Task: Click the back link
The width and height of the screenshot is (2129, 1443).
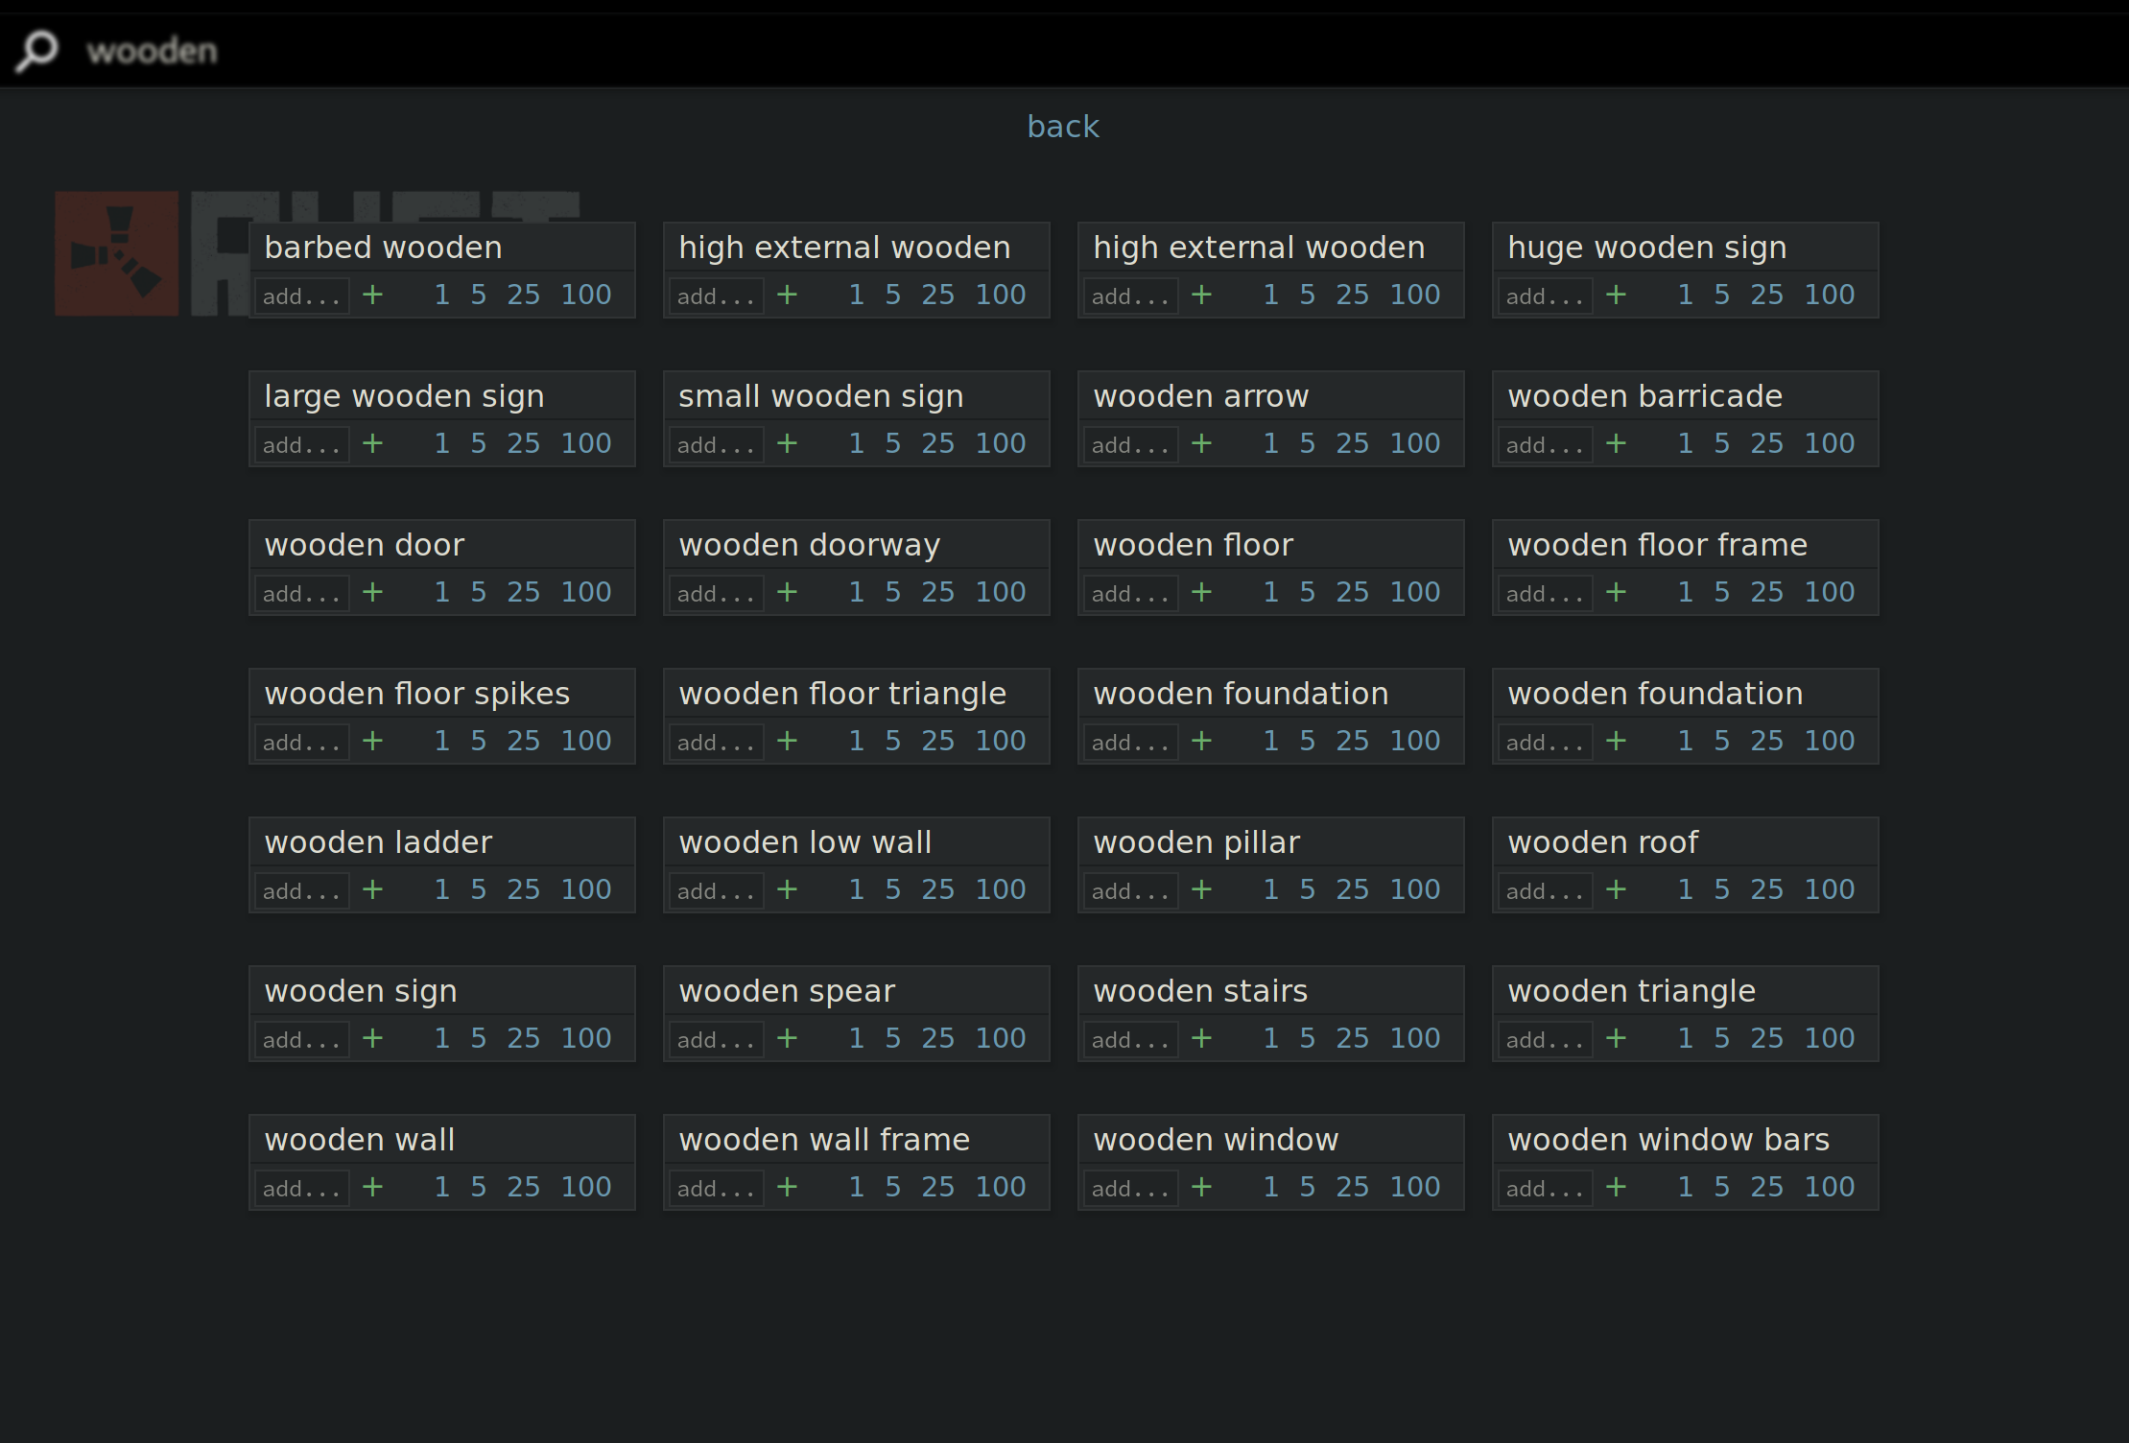Action: click(1062, 127)
